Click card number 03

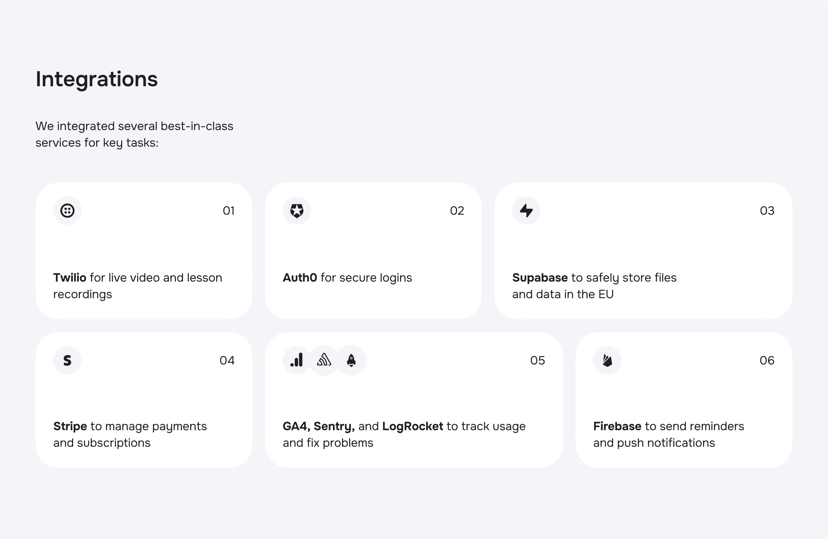[767, 211]
